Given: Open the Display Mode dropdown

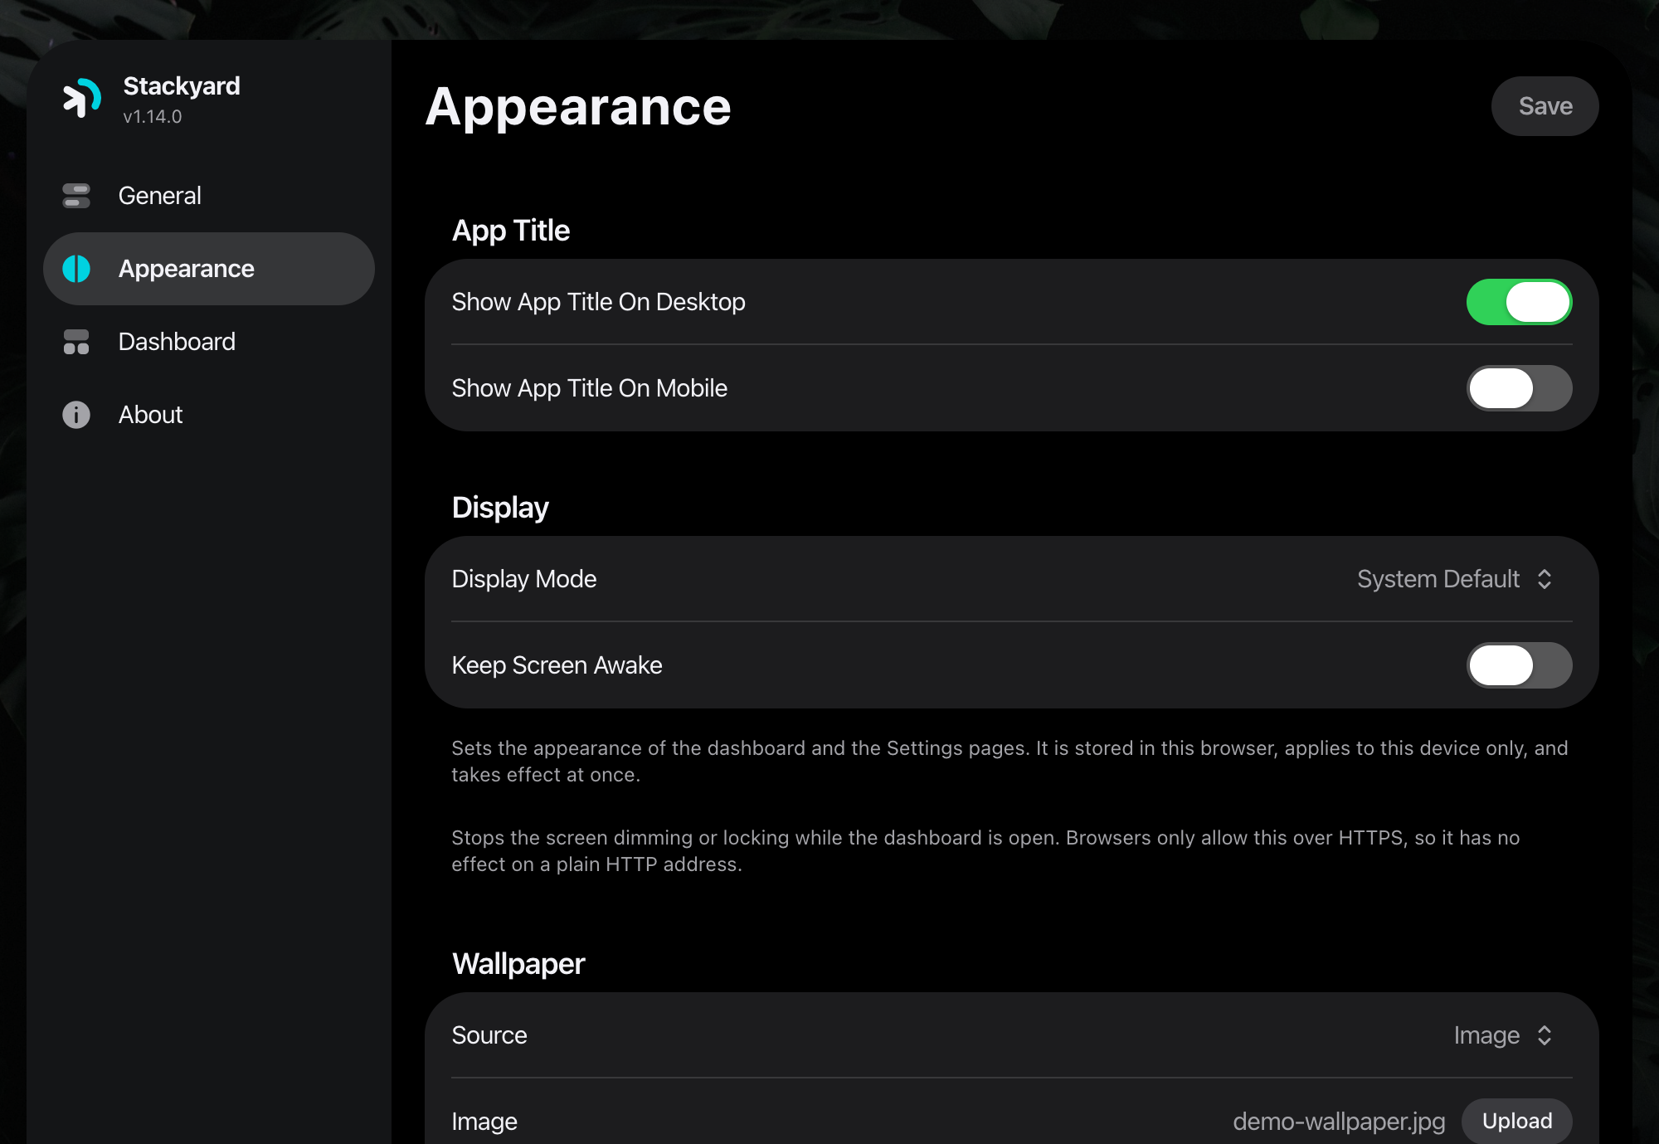Looking at the screenshot, I should pyautogui.click(x=1455, y=579).
